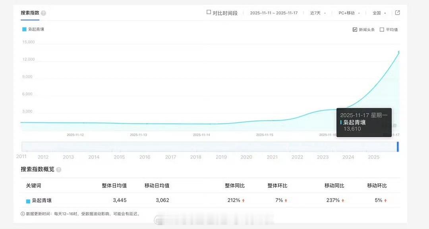This screenshot has height=229, width=429.
Task: Open help icon next to 搜索指数 tab
Action: 44,13
